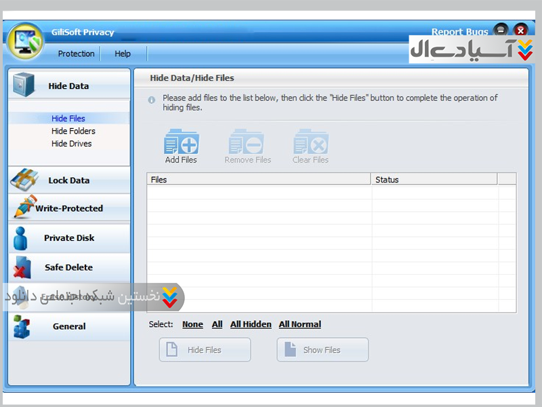Viewport: 542px width, 407px height.
Task: Click the Add Files icon
Action: 181,143
